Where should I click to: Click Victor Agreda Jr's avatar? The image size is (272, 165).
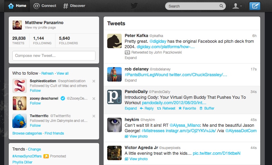pyautogui.click(x=114, y=153)
